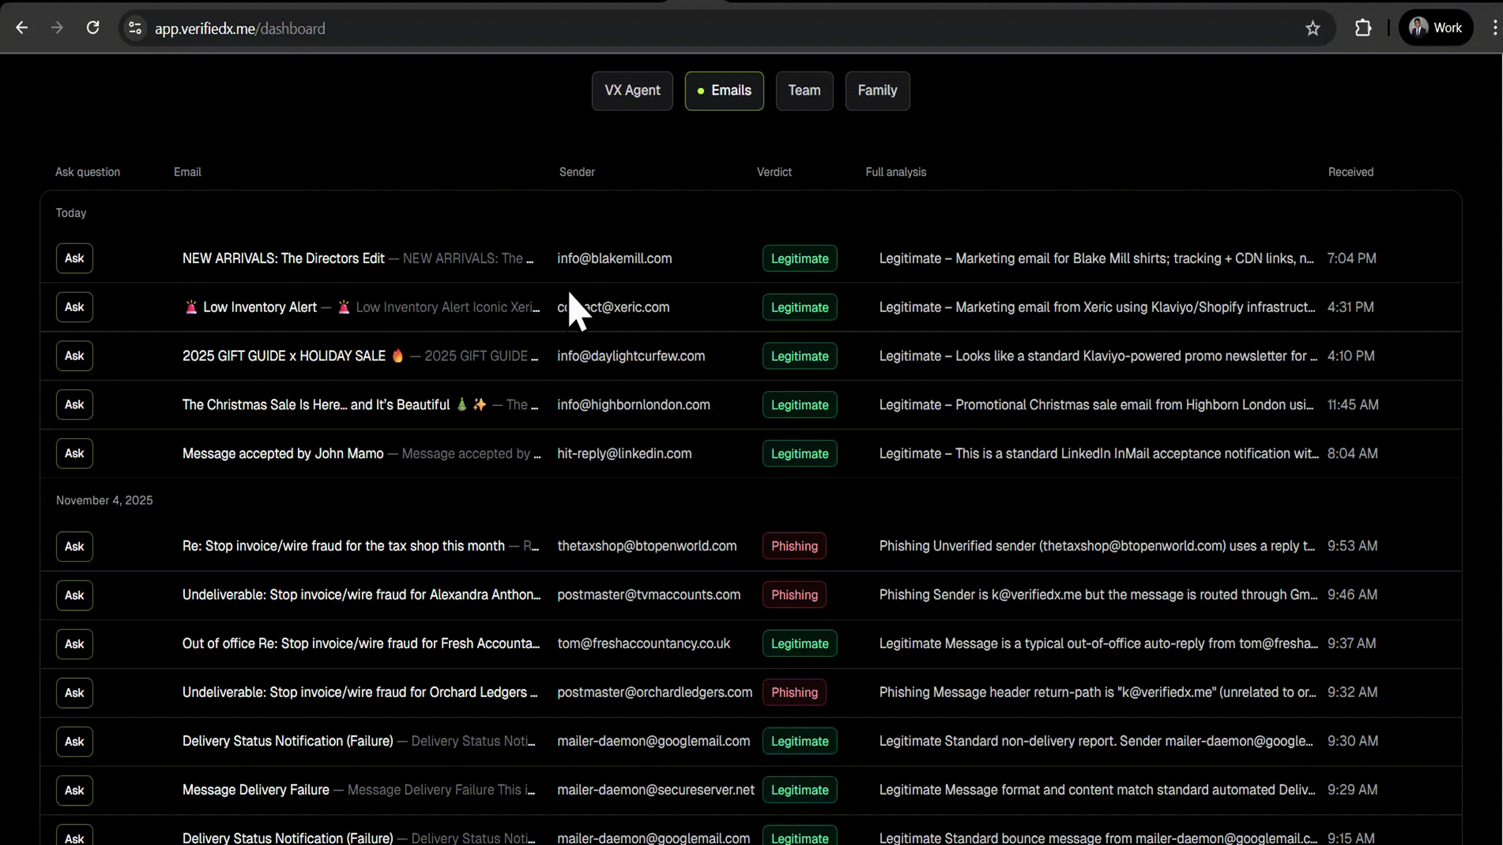1503x845 pixels.
Task: Click the Legitimate verdict for the Christmas Sale email
Action: click(x=799, y=405)
